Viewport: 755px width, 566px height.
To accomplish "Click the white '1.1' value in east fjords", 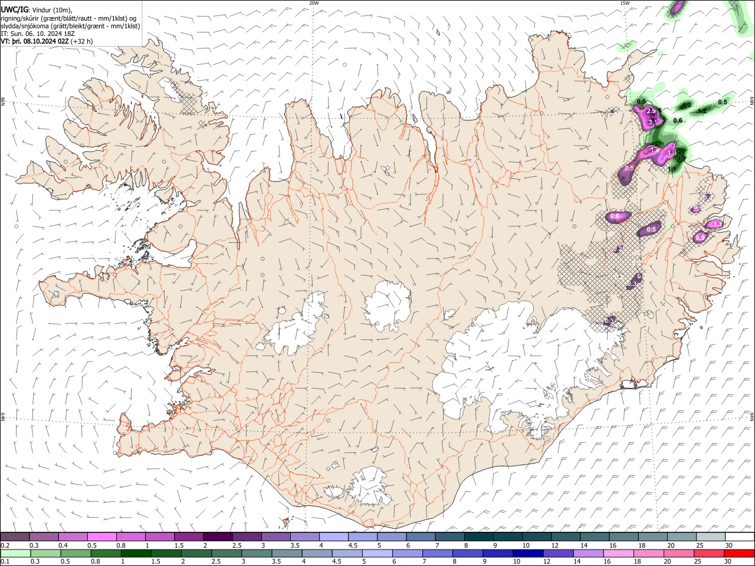I will tap(717, 224).
